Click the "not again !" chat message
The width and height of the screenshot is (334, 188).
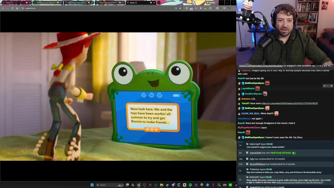coord(257,119)
